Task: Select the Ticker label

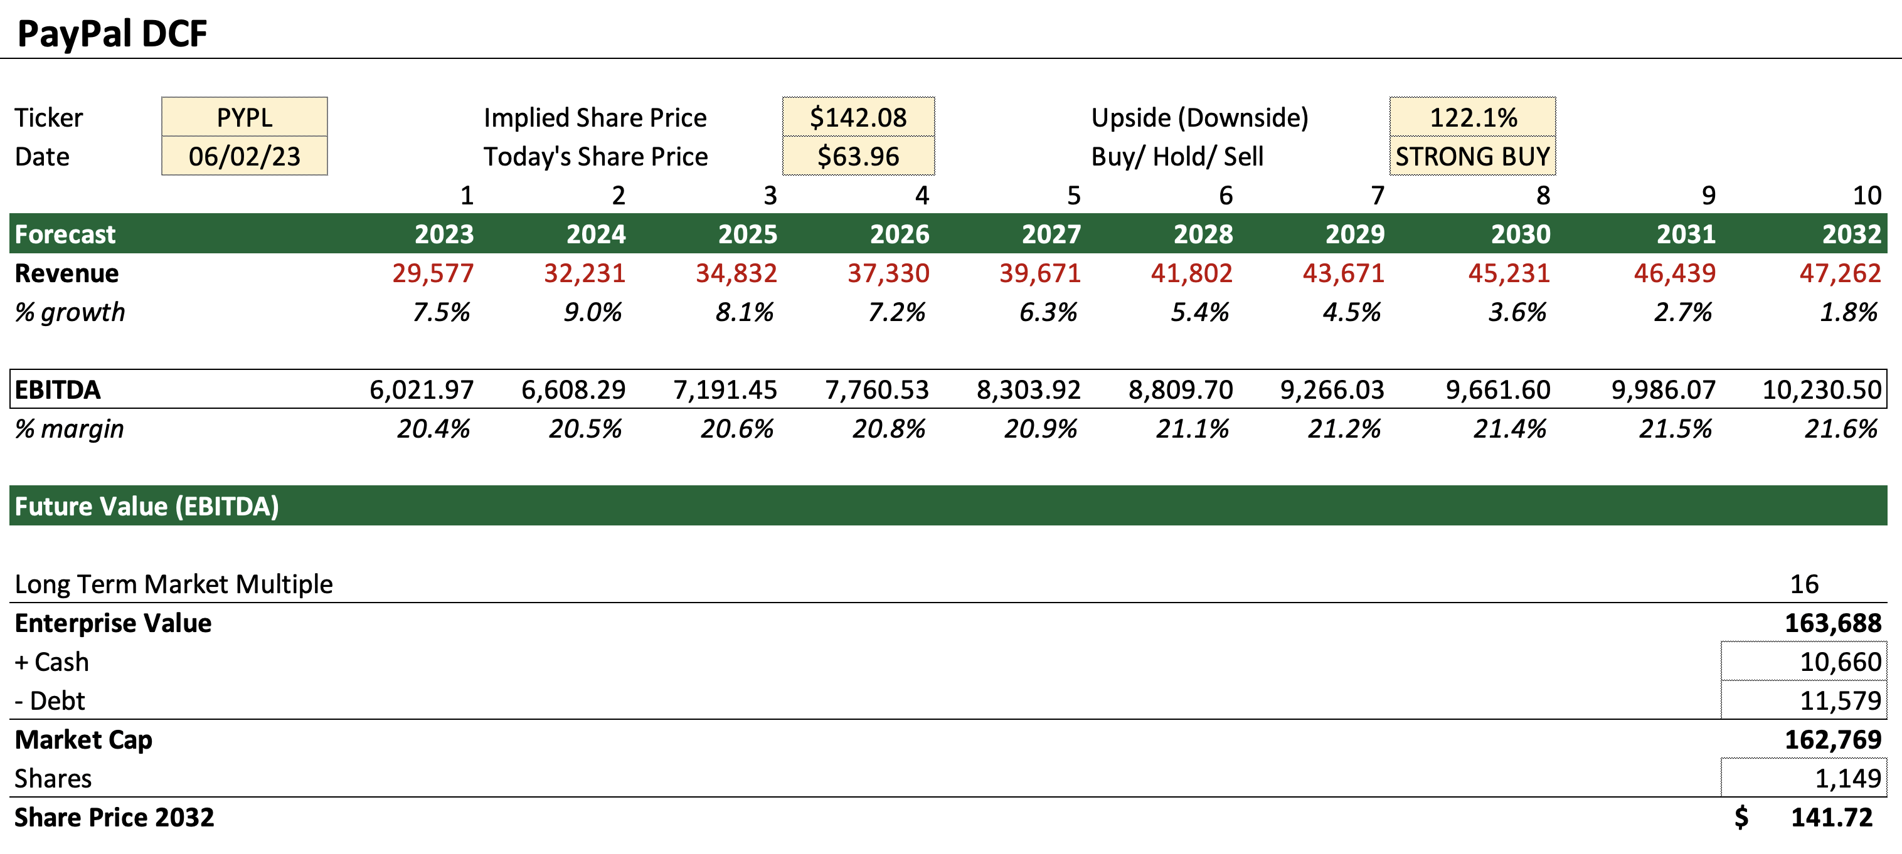Action: [49, 117]
